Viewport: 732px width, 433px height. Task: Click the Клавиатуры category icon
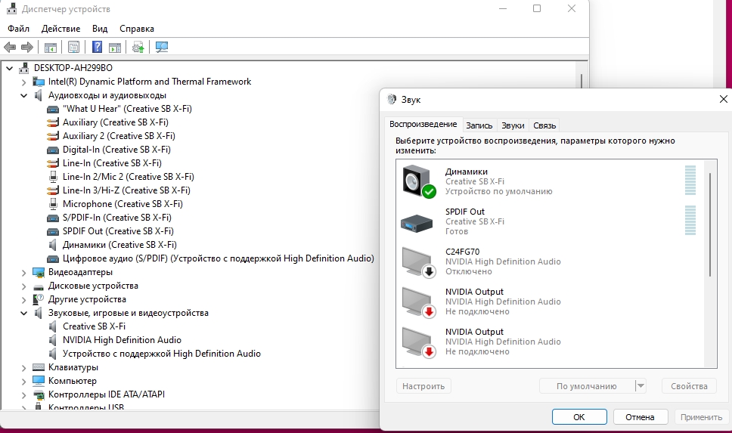pyautogui.click(x=39, y=368)
